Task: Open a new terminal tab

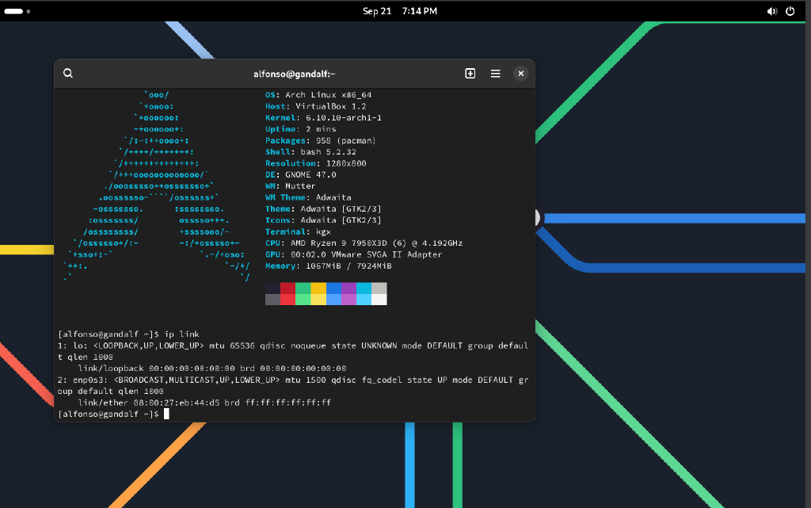Action: 470,74
